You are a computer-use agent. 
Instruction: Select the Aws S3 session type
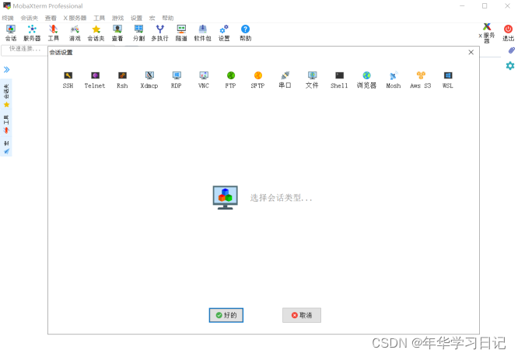(x=421, y=80)
